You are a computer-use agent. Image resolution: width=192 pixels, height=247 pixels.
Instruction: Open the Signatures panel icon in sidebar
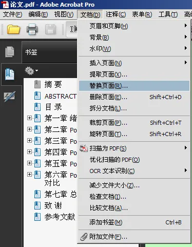(10, 97)
